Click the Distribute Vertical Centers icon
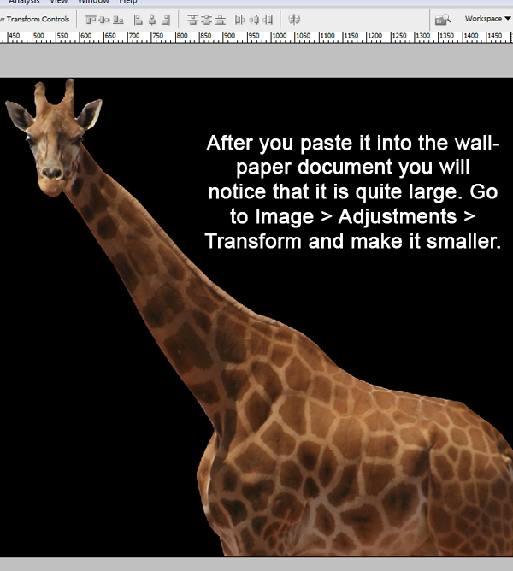 206,20
